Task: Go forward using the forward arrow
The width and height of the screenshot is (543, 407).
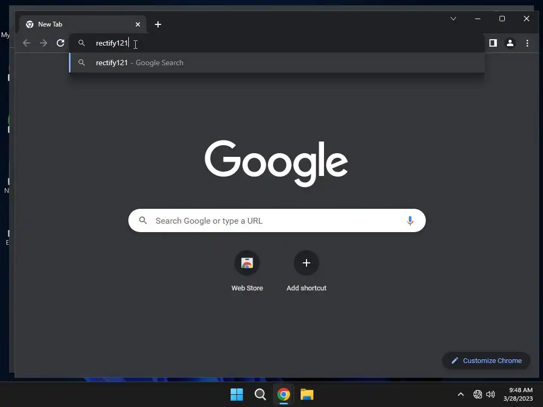Action: point(43,43)
